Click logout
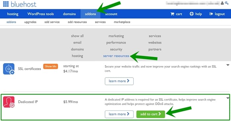The image size is (231, 121). [x=217, y=14]
